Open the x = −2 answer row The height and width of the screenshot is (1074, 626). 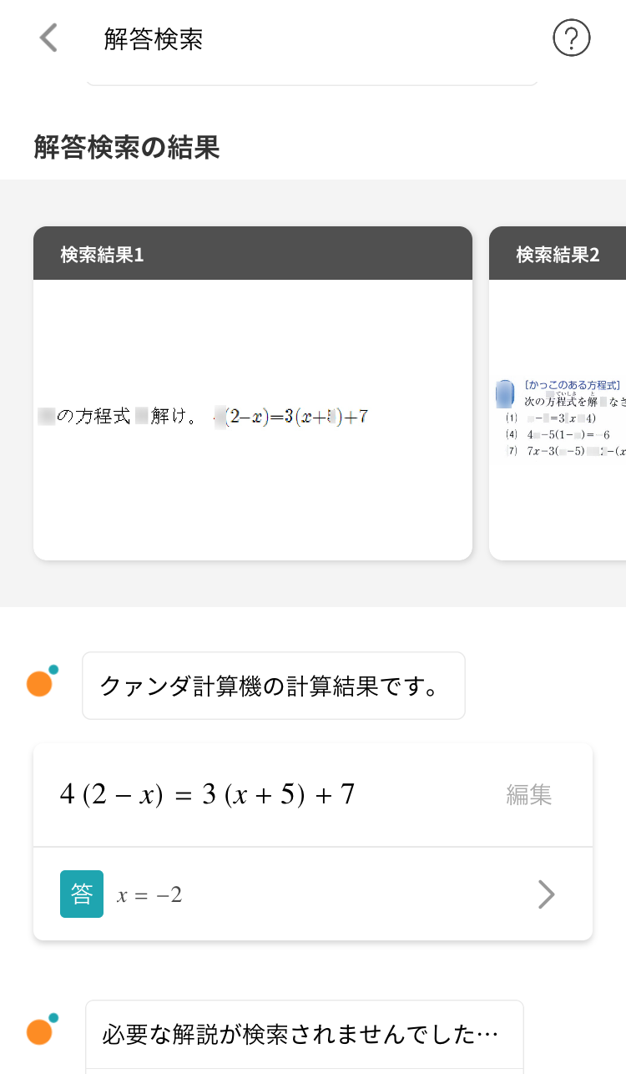click(x=313, y=894)
